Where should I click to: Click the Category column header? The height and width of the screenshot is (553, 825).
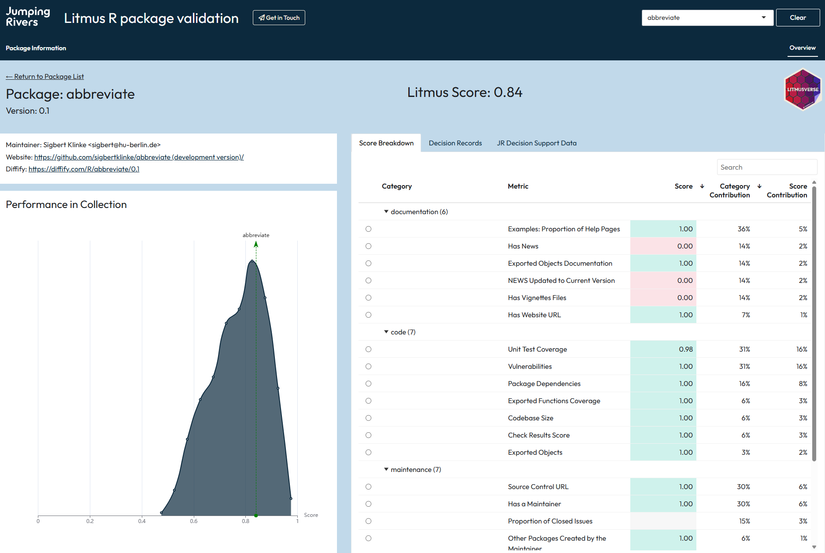pyautogui.click(x=396, y=186)
